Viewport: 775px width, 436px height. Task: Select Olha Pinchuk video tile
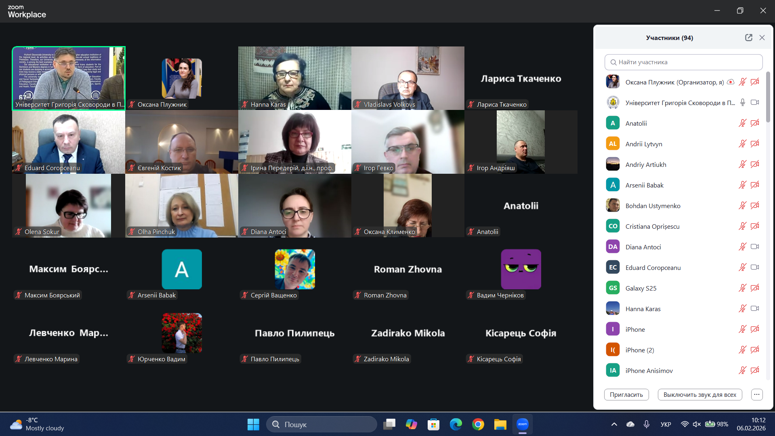pos(182,206)
